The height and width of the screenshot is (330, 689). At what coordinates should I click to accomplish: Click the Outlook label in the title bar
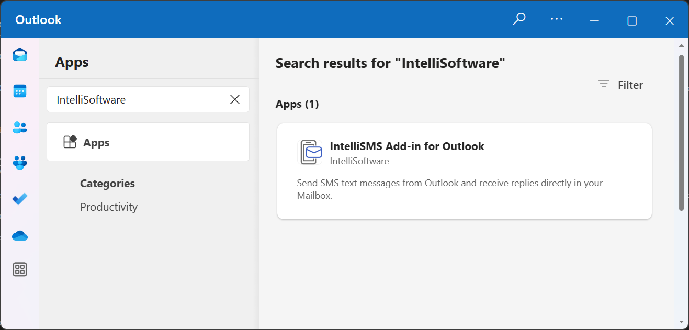(x=38, y=19)
